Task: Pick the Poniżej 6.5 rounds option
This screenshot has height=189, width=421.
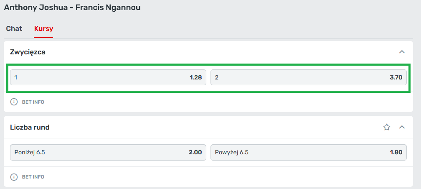Action: click(x=30, y=153)
